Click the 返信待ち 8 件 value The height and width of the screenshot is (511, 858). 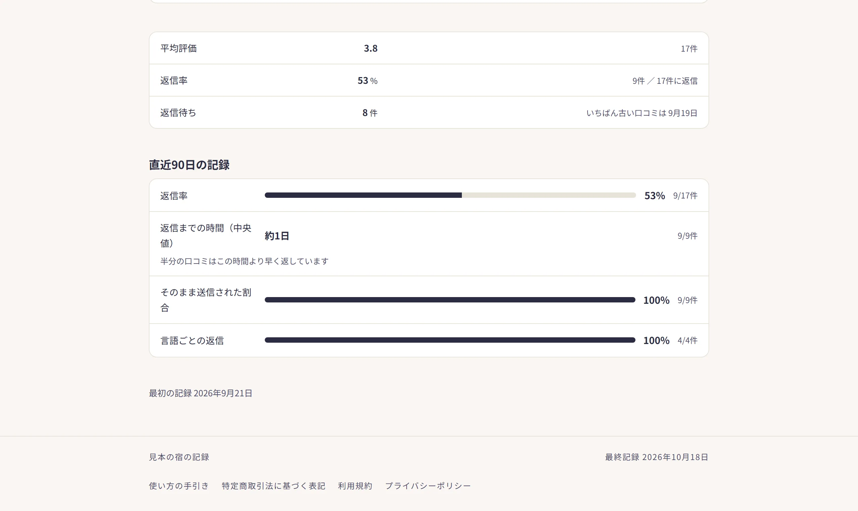(370, 113)
